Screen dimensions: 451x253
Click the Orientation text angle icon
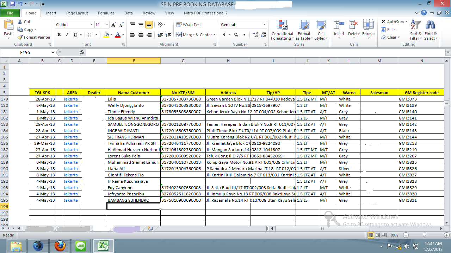coord(161,25)
